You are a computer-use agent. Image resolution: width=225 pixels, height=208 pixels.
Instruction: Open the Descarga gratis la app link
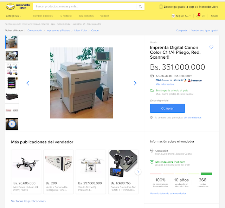pos(191,7)
